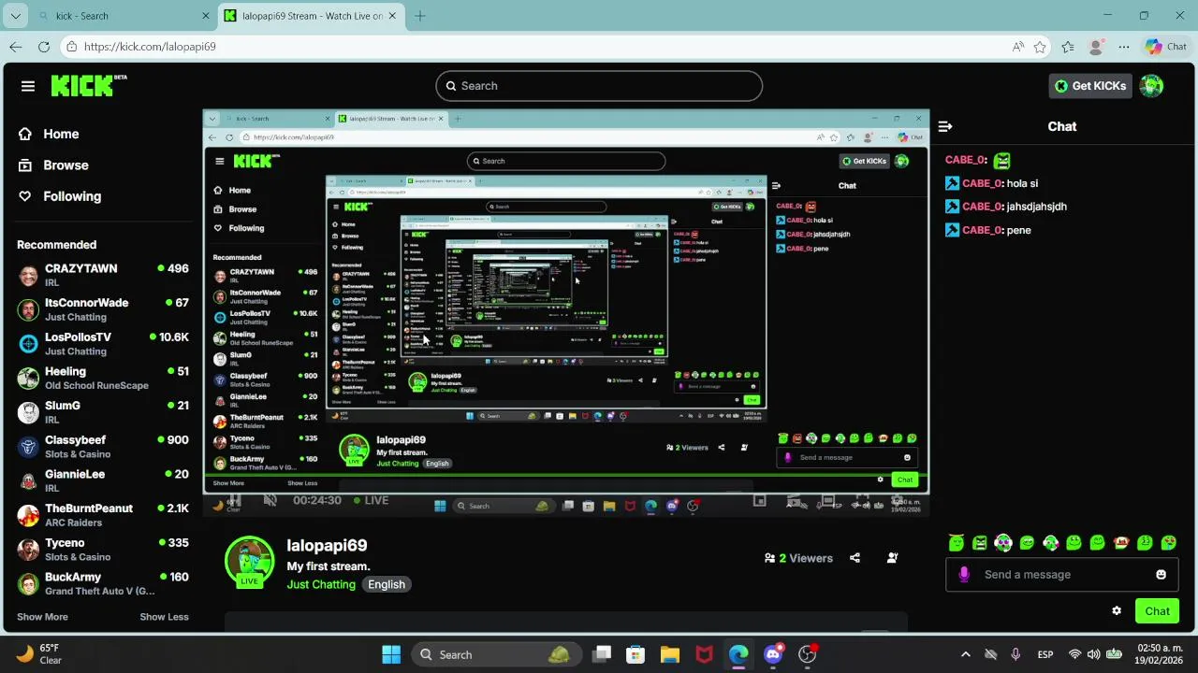
Task: Insert the purple-eyed headphones emote
Action: (x=1003, y=543)
